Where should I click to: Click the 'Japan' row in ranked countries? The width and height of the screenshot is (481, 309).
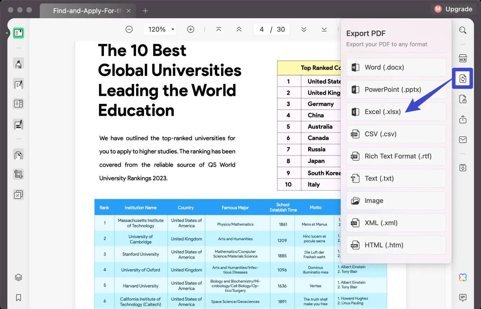click(x=309, y=161)
